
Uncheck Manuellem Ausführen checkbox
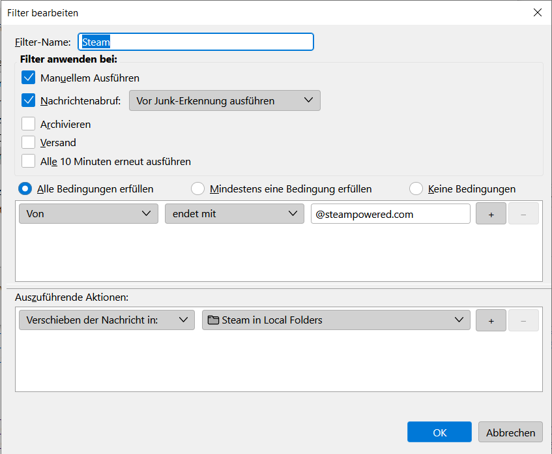click(28, 78)
